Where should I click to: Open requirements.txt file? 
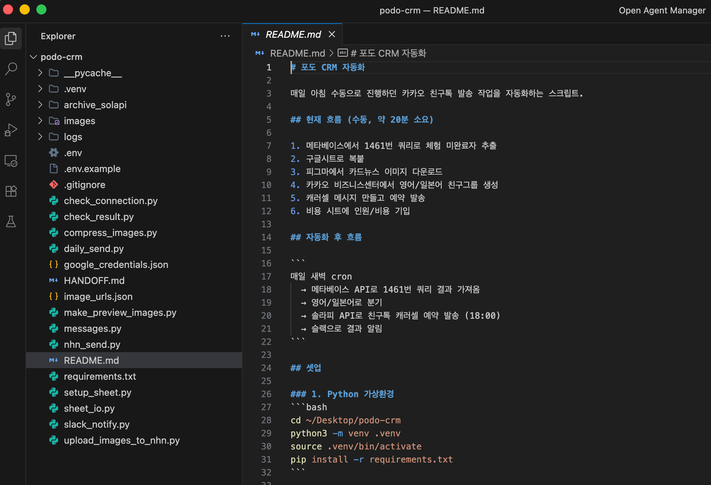coord(134,376)
